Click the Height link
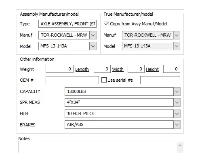202x161 pixels. [x=152, y=69]
